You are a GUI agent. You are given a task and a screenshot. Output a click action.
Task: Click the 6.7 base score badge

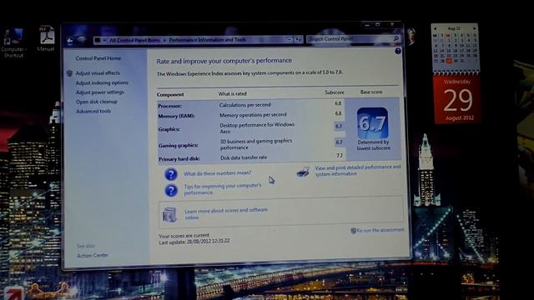tap(372, 122)
